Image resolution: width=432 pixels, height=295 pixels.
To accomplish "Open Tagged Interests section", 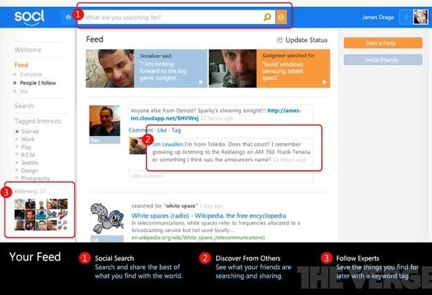I will (38, 121).
